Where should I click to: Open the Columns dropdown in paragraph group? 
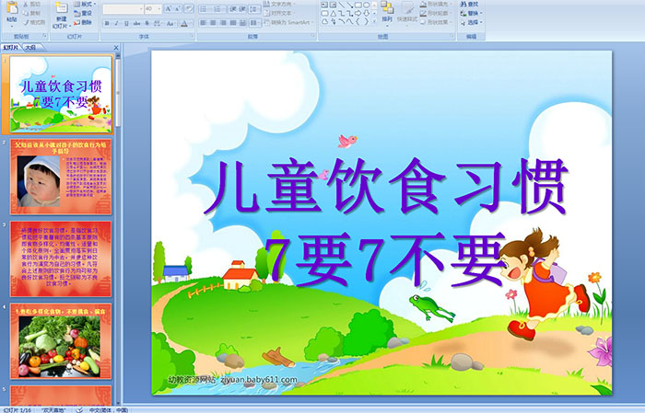254,23
